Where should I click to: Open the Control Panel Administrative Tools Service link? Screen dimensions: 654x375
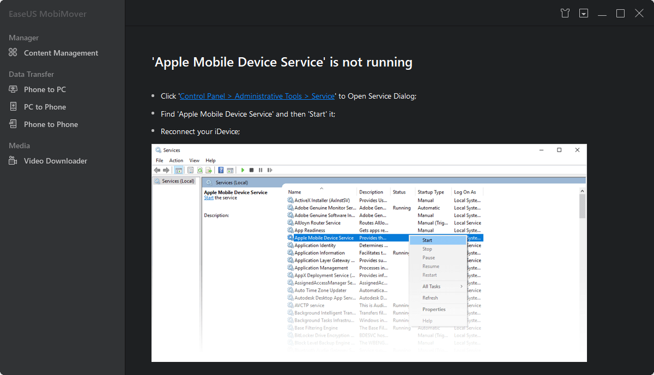pyautogui.click(x=257, y=96)
